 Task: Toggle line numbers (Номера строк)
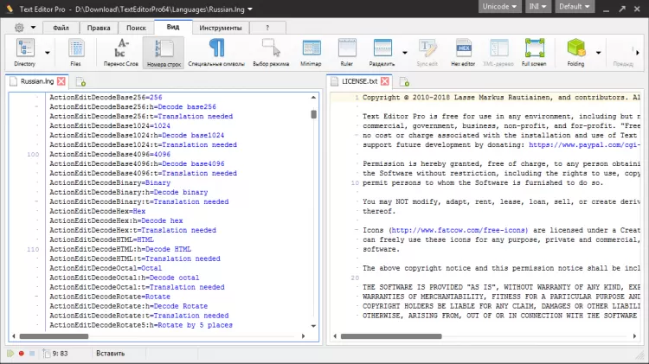pyautogui.click(x=164, y=52)
